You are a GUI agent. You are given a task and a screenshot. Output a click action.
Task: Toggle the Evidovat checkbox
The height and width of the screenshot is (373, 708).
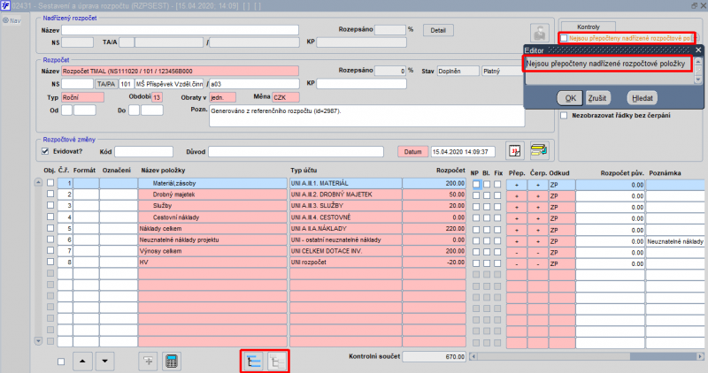[45, 151]
